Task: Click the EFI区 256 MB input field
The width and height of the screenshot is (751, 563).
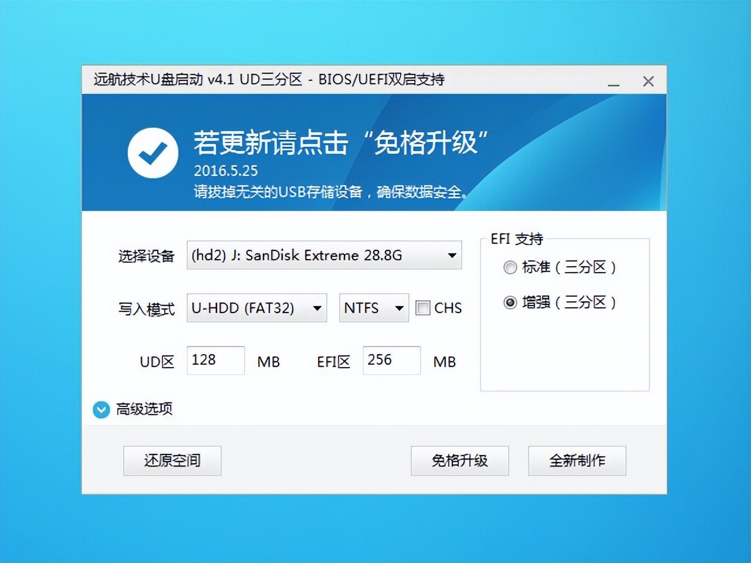Action: tap(391, 360)
